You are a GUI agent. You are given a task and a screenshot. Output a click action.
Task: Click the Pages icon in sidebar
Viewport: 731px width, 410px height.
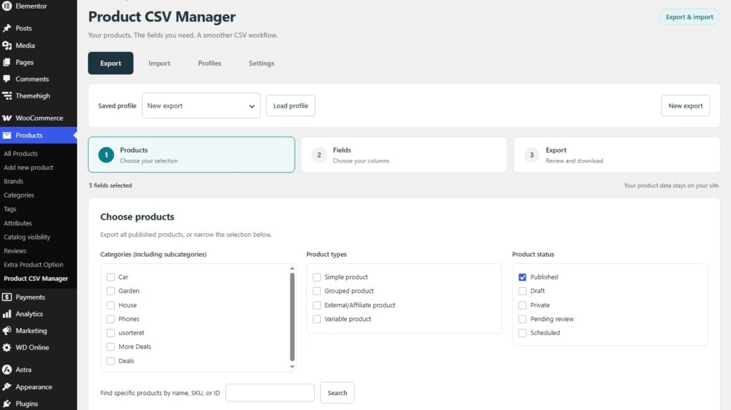point(6,63)
